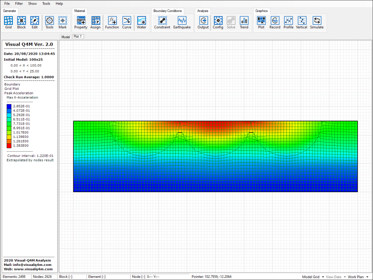The image size is (373, 280).
Task: Select the Profile graphics tool
Action: (x=288, y=23)
